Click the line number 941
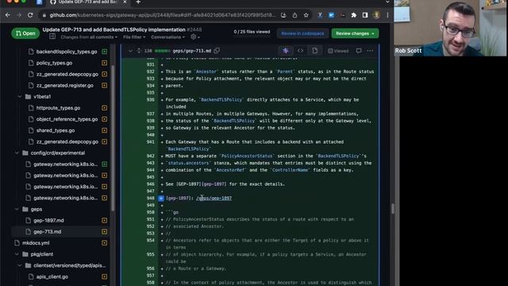The width and height of the screenshot is (508, 286). click(150, 141)
